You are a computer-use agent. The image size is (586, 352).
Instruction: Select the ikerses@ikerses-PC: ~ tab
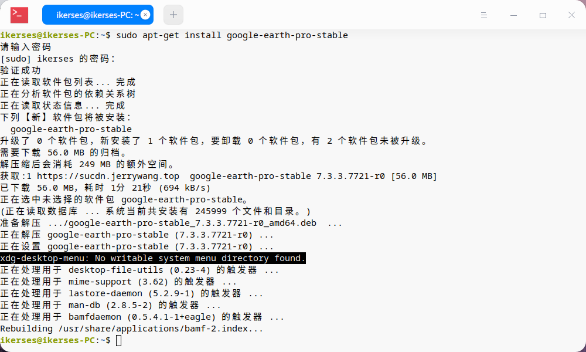pyautogui.click(x=97, y=15)
